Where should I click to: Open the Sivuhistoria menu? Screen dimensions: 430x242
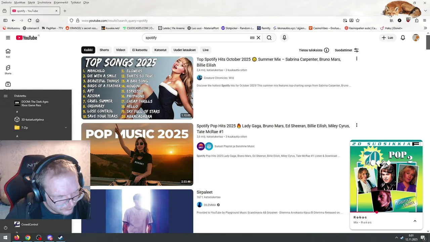(x=44, y=2)
